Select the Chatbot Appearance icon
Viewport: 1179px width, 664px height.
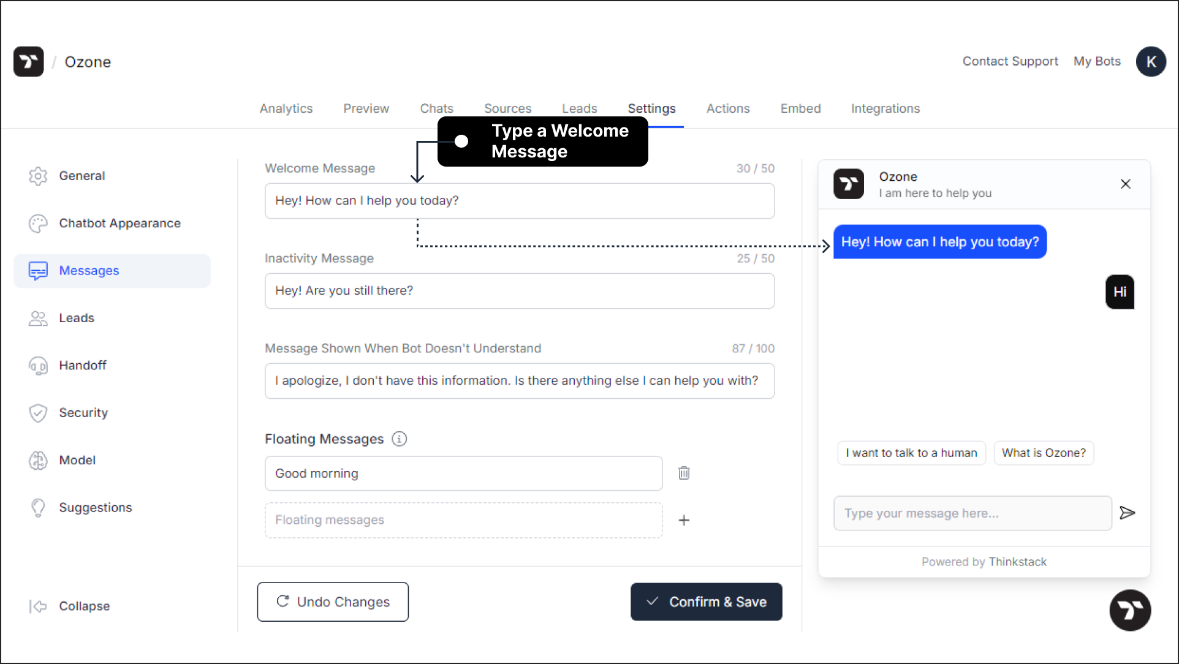tap(38, 223)
